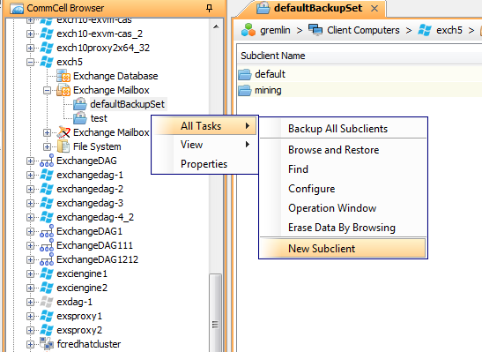Click the exciengine2 client icon
The image size is (482, 352).
click(x=47, y=288)
